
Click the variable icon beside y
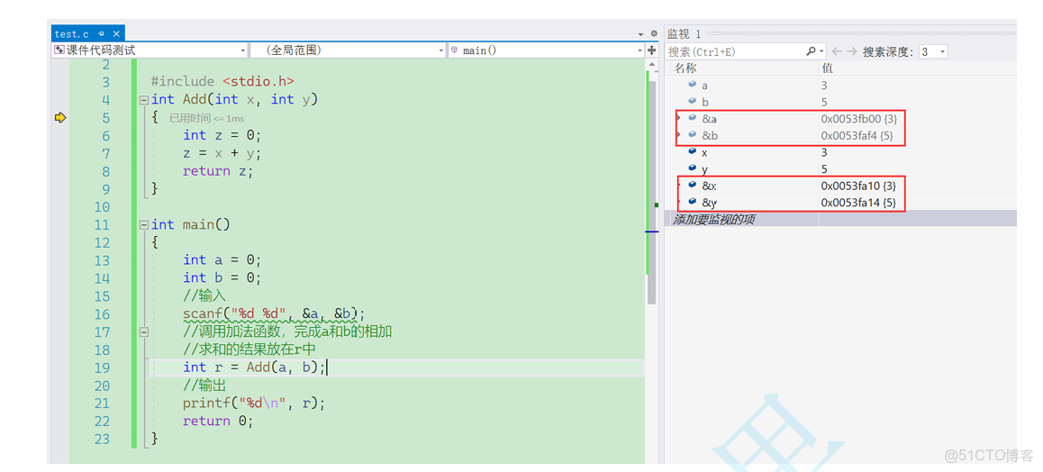point(692,168)
